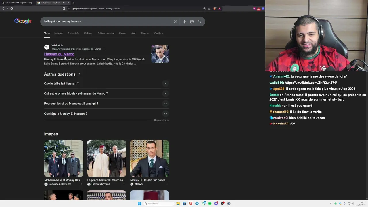The image size is (368, 207).
Task: Open Discord from the taskbar
Action: (x=216, y=204)
